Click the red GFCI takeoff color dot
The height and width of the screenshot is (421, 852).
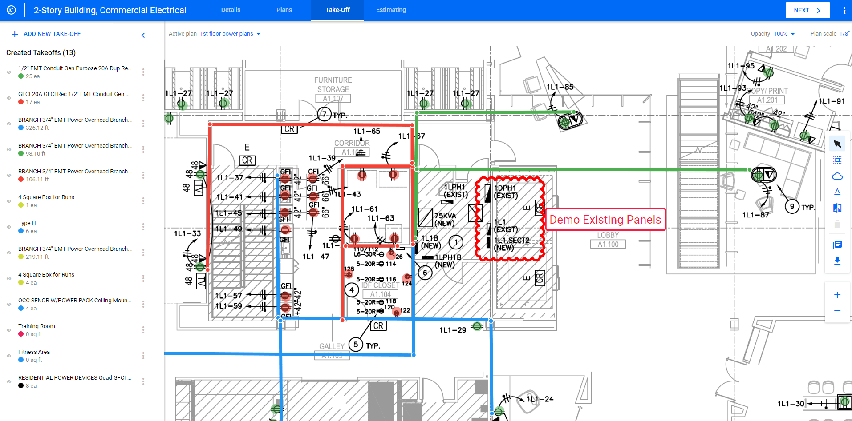tap(21, 102)
